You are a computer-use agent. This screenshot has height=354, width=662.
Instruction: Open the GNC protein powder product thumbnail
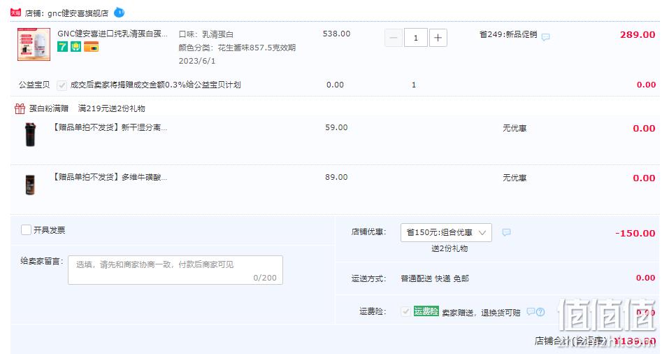pyautogui.click(x=34, y=44)
